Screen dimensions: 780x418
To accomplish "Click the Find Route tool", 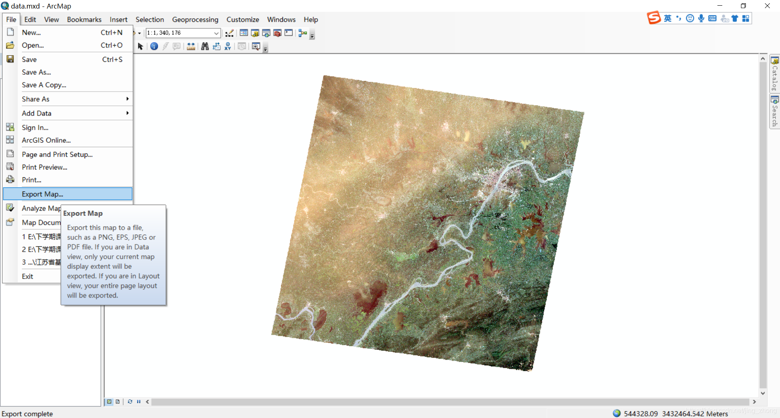I will (x=217, y=46).
